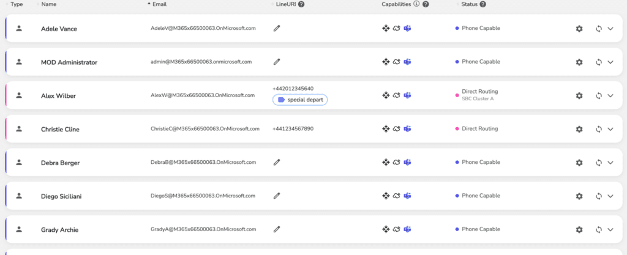
Task: Edit LineURI pencil for Adele Vance
Action: point(277,28)
